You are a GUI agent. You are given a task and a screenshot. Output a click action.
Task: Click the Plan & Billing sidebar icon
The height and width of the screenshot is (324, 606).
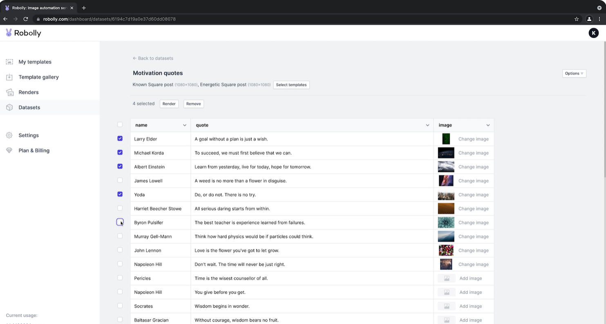[9, 150]
